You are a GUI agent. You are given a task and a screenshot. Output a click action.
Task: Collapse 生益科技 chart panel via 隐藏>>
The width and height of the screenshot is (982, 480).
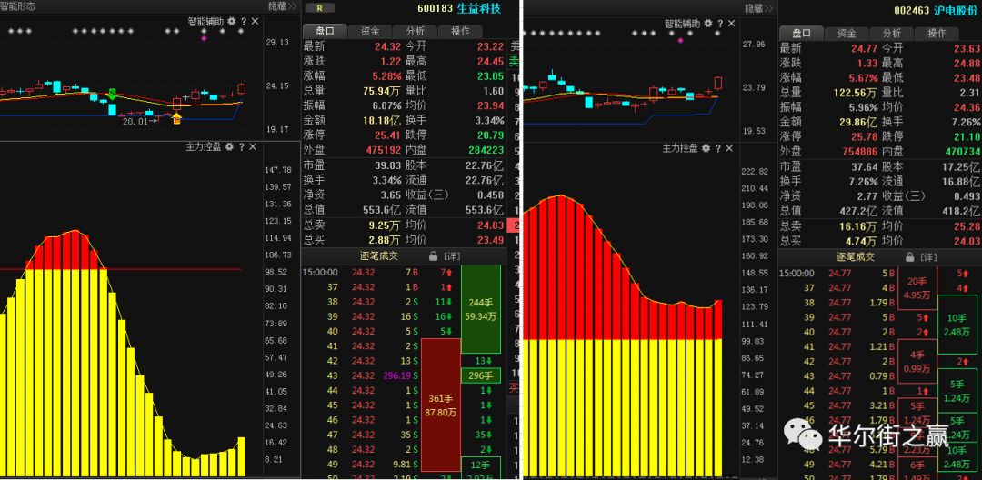(x=283, y=7)
